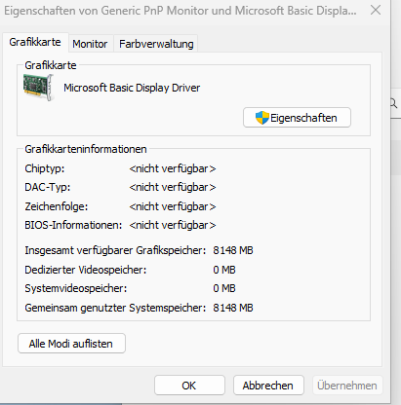Click the DAC-Typ label
This screenshot has width=401, height=405.
[48, 187]
